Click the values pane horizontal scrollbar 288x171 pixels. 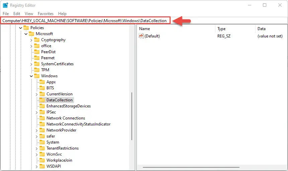[x=191, y=167]
